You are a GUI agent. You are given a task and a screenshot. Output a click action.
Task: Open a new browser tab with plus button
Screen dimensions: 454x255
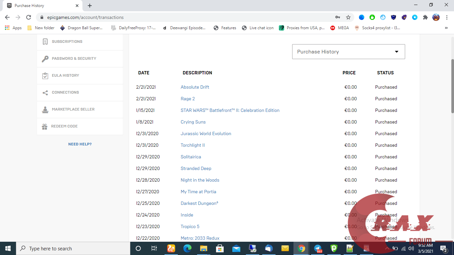pos(90,6)
